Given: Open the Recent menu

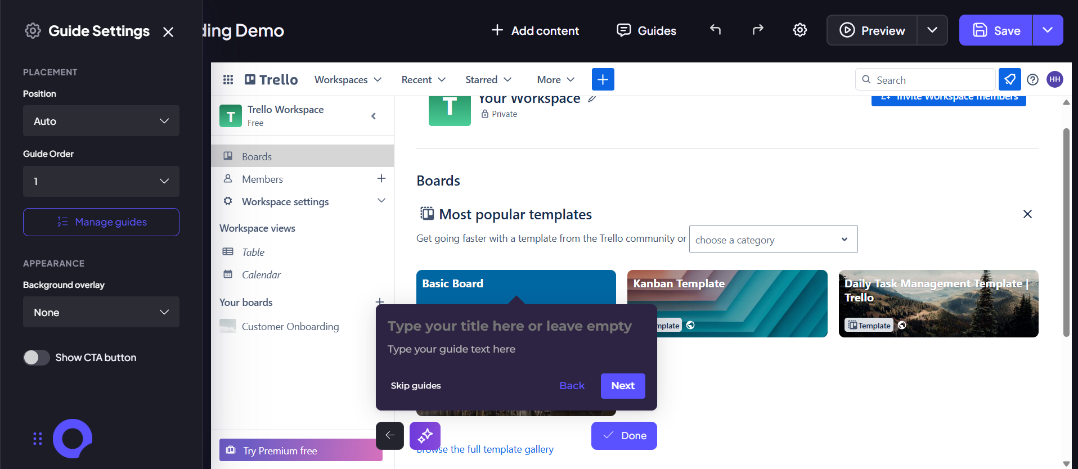Looking at the screenshot, I should click(x=423, y=80).
